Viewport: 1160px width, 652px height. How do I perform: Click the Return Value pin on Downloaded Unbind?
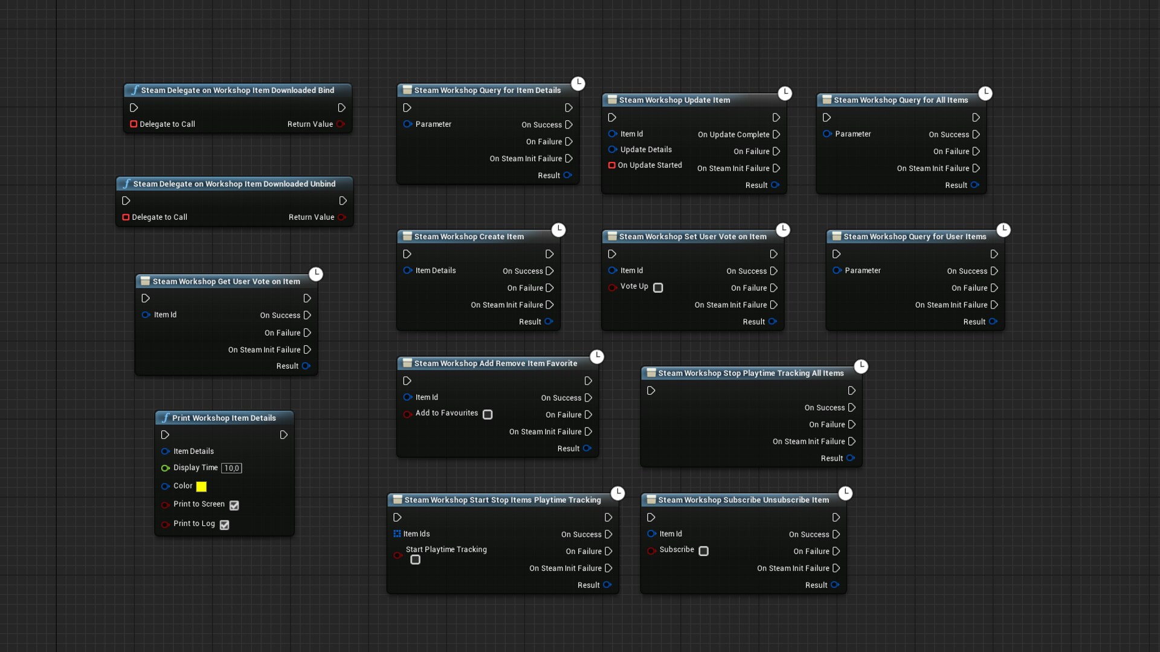tap(343, 217)
